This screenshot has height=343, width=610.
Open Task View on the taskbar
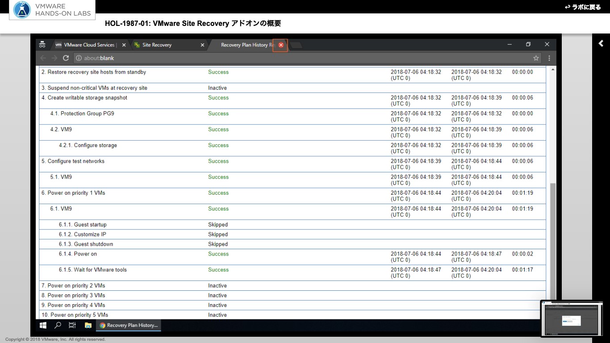point(72,325)
